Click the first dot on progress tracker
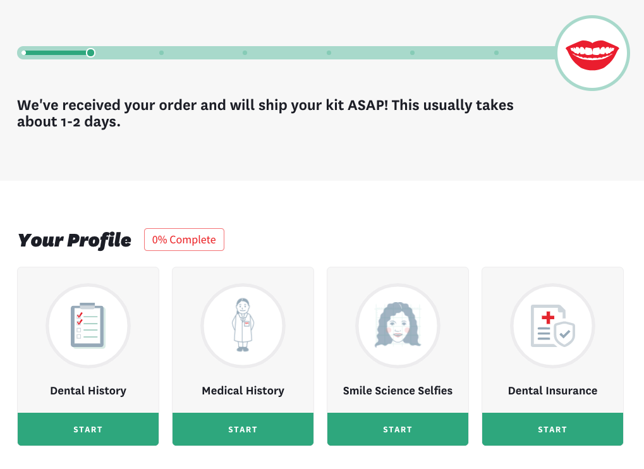The height and width of the screenshot is (469, 644). coord(23,52)
